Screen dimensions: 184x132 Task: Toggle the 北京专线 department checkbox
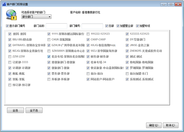coord(49,56)
